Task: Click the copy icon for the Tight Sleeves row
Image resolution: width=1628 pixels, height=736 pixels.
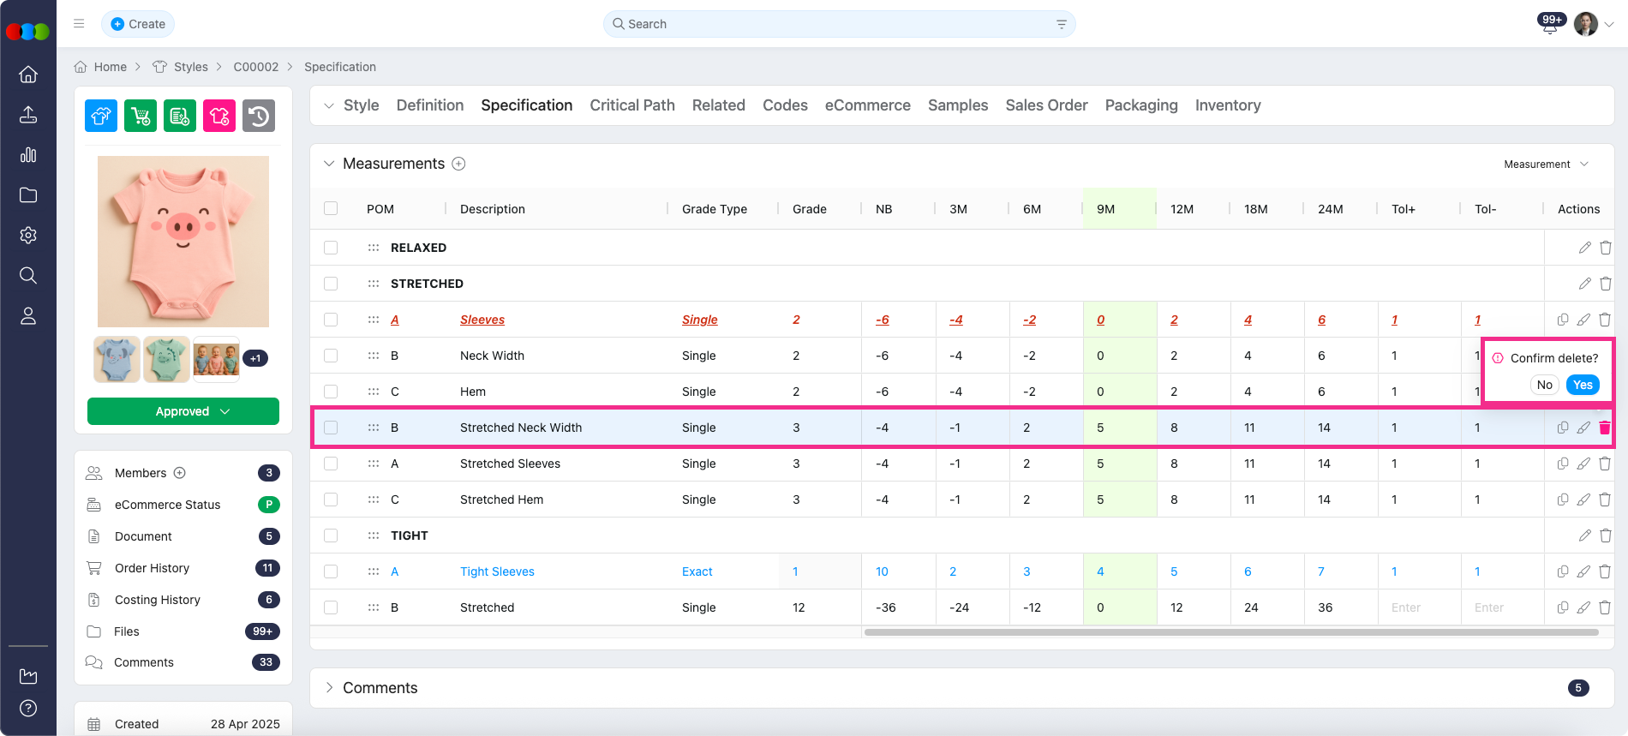Action: coord(1563,571)
